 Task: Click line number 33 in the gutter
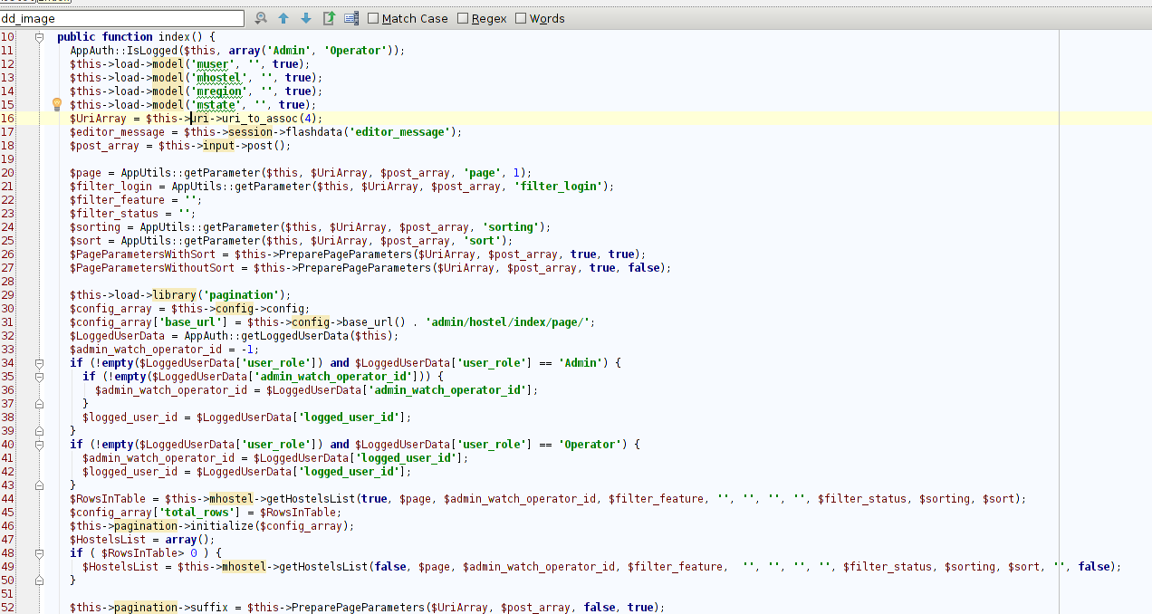point(7,350)
